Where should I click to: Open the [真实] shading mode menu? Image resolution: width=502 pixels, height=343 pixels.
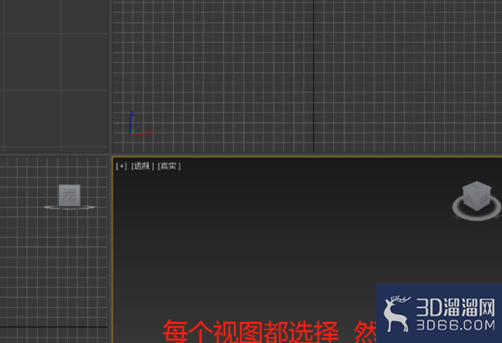(169, 166)
